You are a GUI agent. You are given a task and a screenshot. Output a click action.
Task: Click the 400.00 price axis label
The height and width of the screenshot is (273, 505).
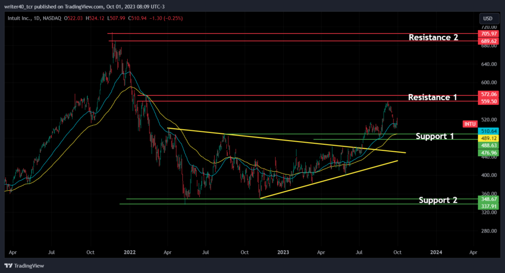489,175
